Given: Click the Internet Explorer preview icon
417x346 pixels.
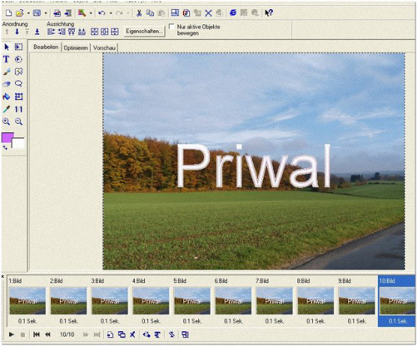Looking at the screenshot, I should (233, 12).
